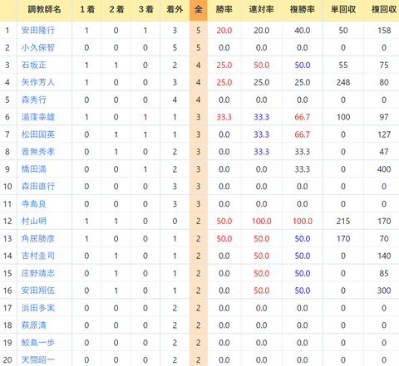Open trainer 石坂正 link

point(34,65)
